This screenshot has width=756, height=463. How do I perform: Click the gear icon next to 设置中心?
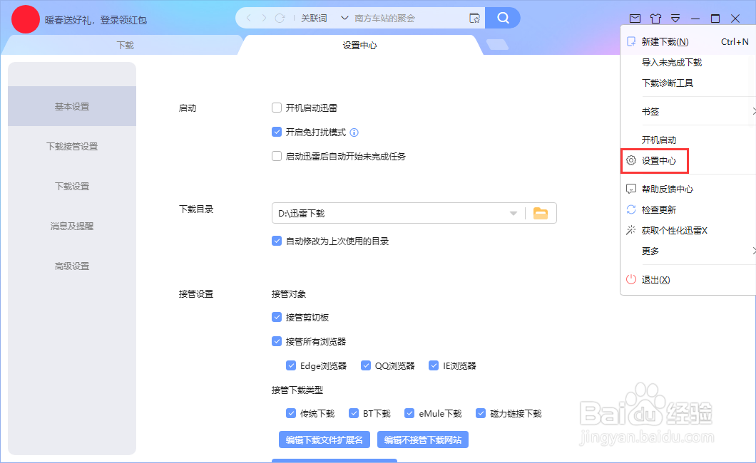point(631,160)
